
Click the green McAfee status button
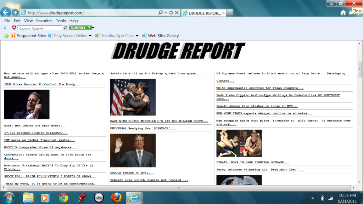coord(80,28)
